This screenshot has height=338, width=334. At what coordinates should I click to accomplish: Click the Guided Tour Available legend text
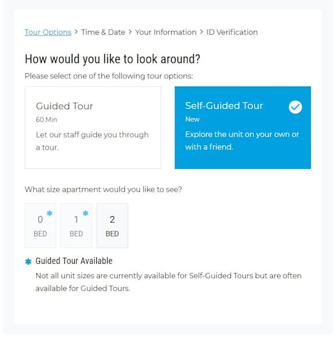click(74, 261)
